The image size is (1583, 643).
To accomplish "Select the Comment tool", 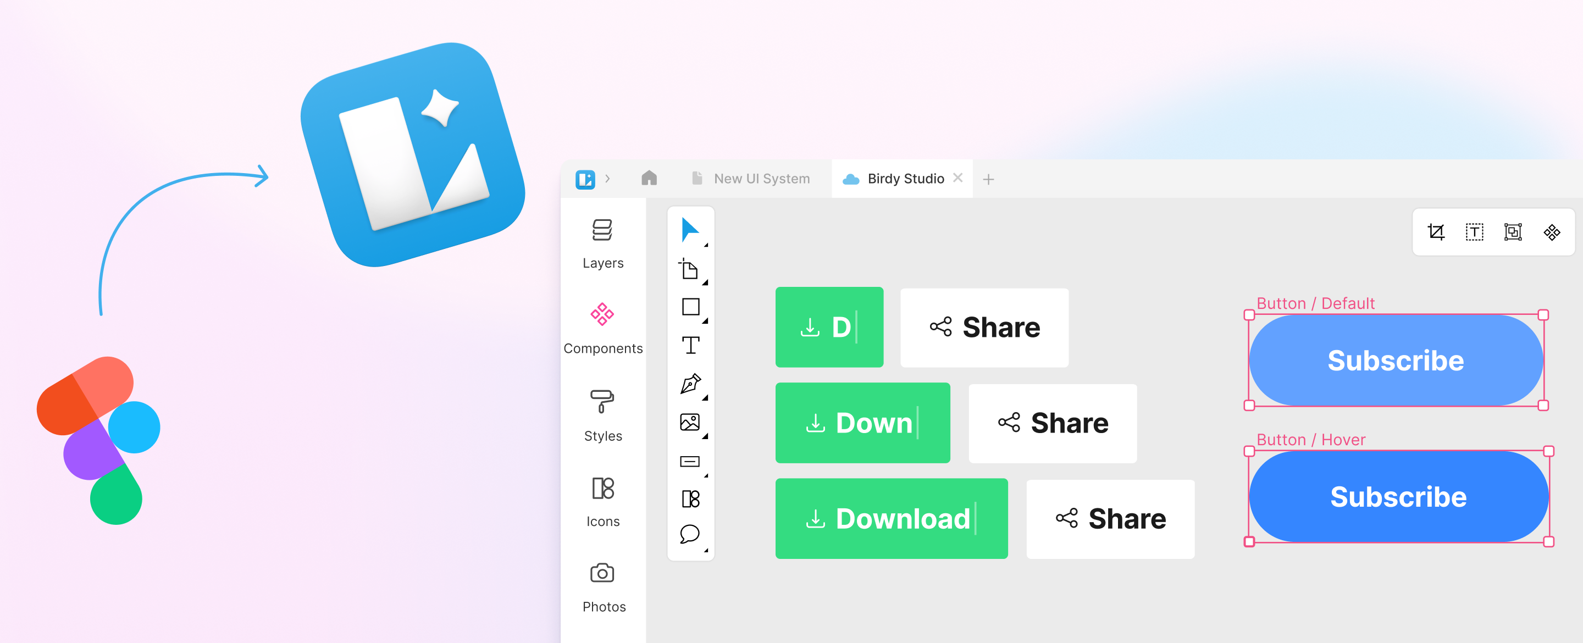I will pos(690,534).
